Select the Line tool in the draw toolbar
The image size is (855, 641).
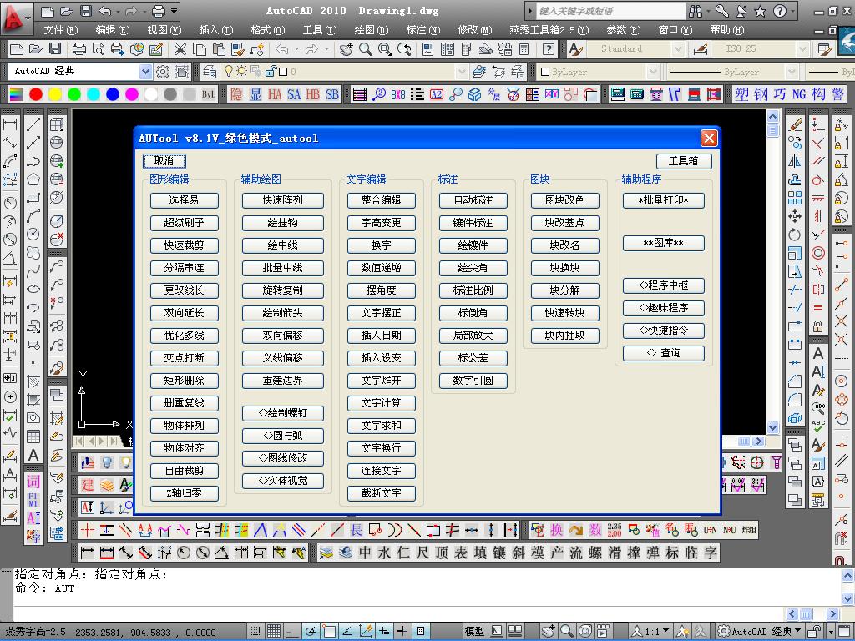click(x=33, y=124)
